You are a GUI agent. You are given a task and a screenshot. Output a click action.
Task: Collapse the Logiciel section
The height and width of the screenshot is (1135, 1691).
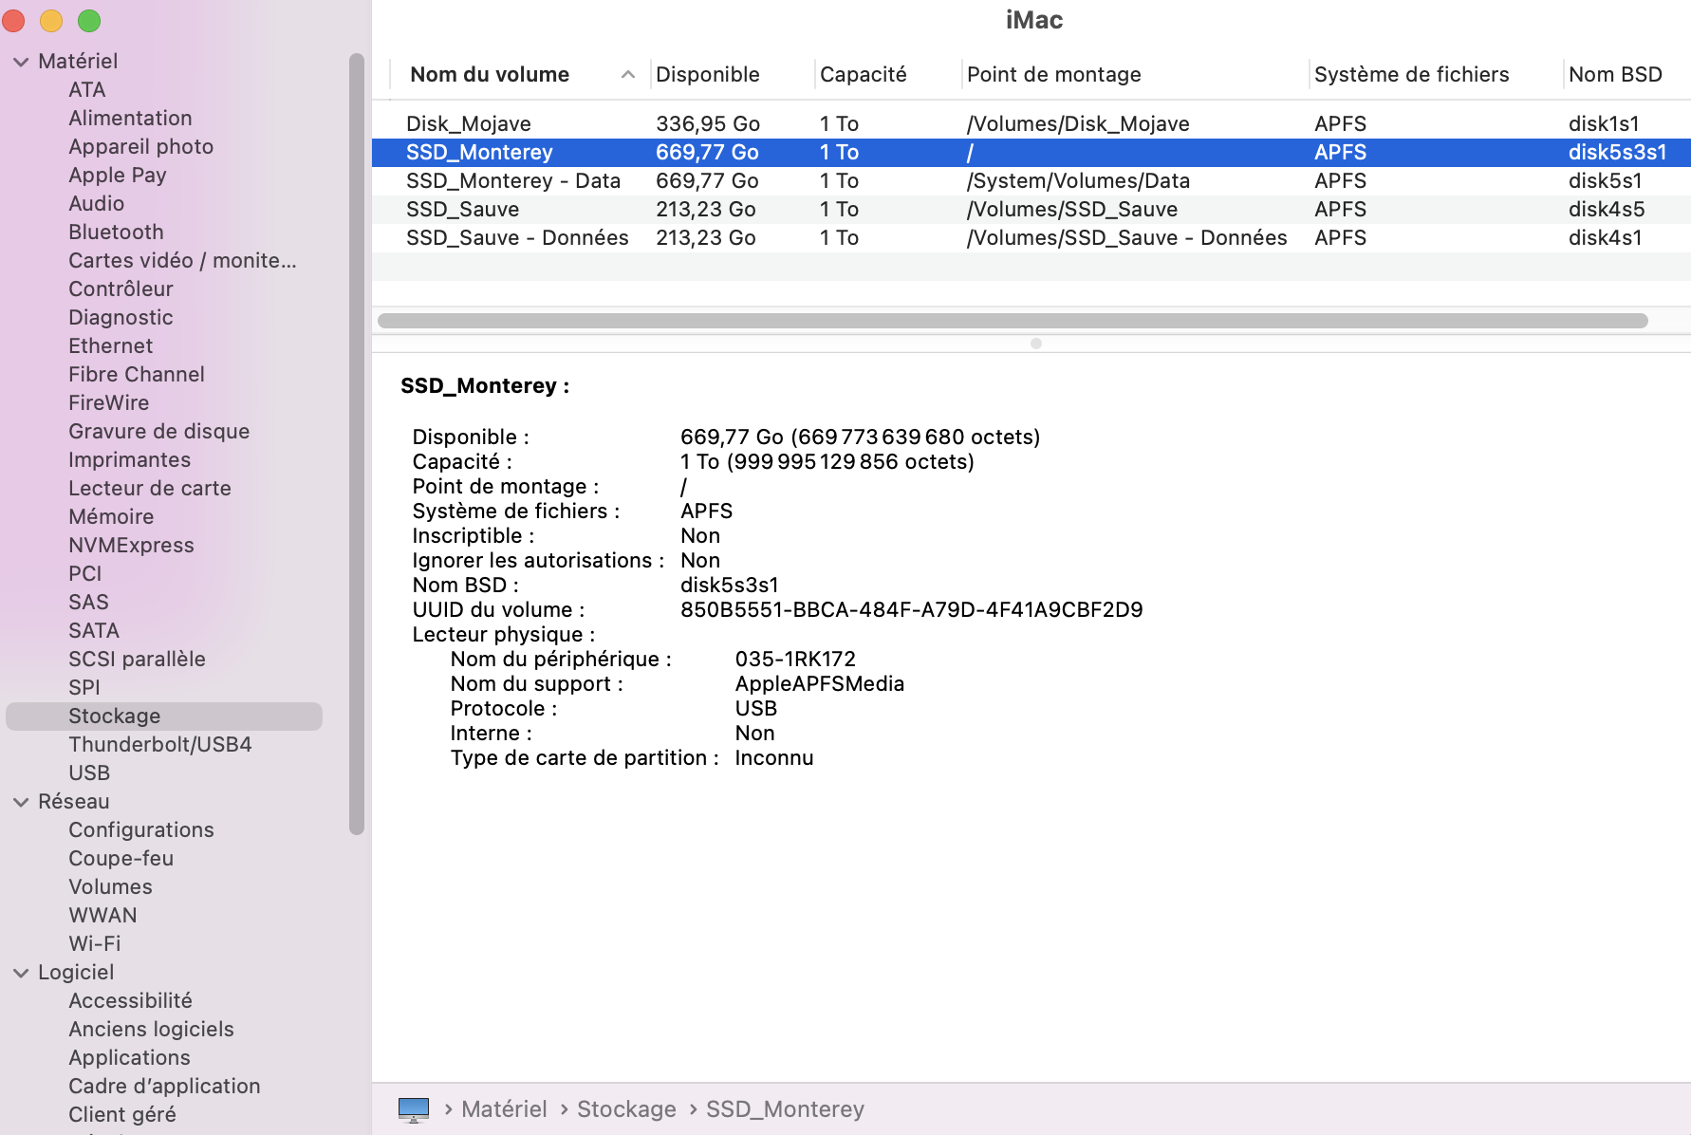[21, 973]
